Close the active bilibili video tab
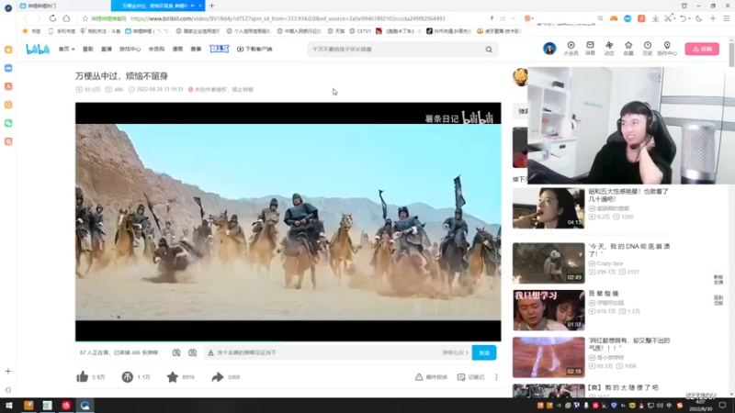The height and width of the screenshot is (413, 735). tap(200, 6)
